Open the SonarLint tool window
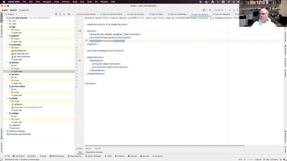The height and width of the screenshot is (161, 287). [157, 156]
